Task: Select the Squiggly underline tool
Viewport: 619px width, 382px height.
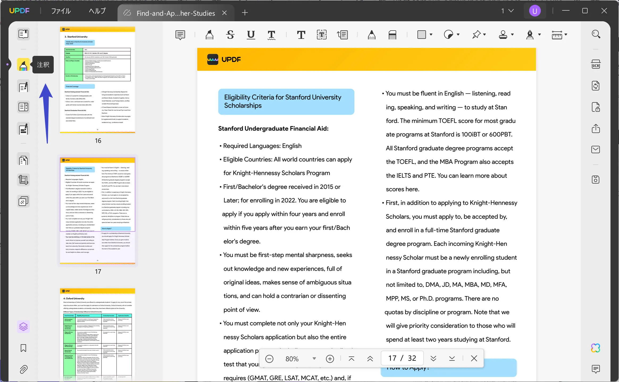Action: point(271,35)
